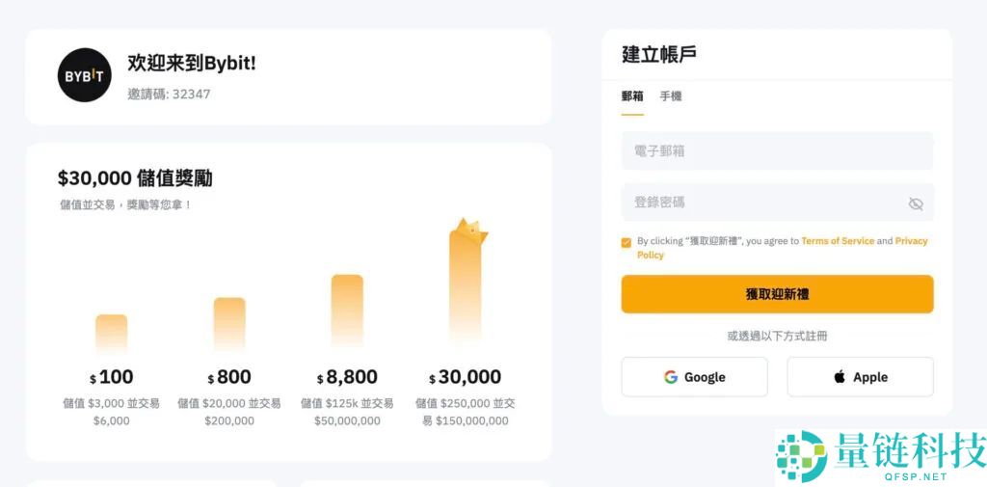Click the Bybit round logo
This screenshot has width=987, height=487.
coord(85,75)
